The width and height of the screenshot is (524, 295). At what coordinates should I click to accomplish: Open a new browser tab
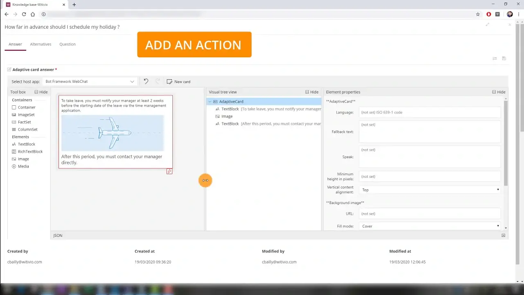click(74, 5)
